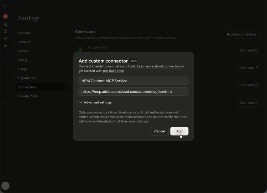Edit the remote MCP server URL field
Image resolution: width=267 pixels, height=193 pixels.
pyautogui.click(x=133, y=92)
